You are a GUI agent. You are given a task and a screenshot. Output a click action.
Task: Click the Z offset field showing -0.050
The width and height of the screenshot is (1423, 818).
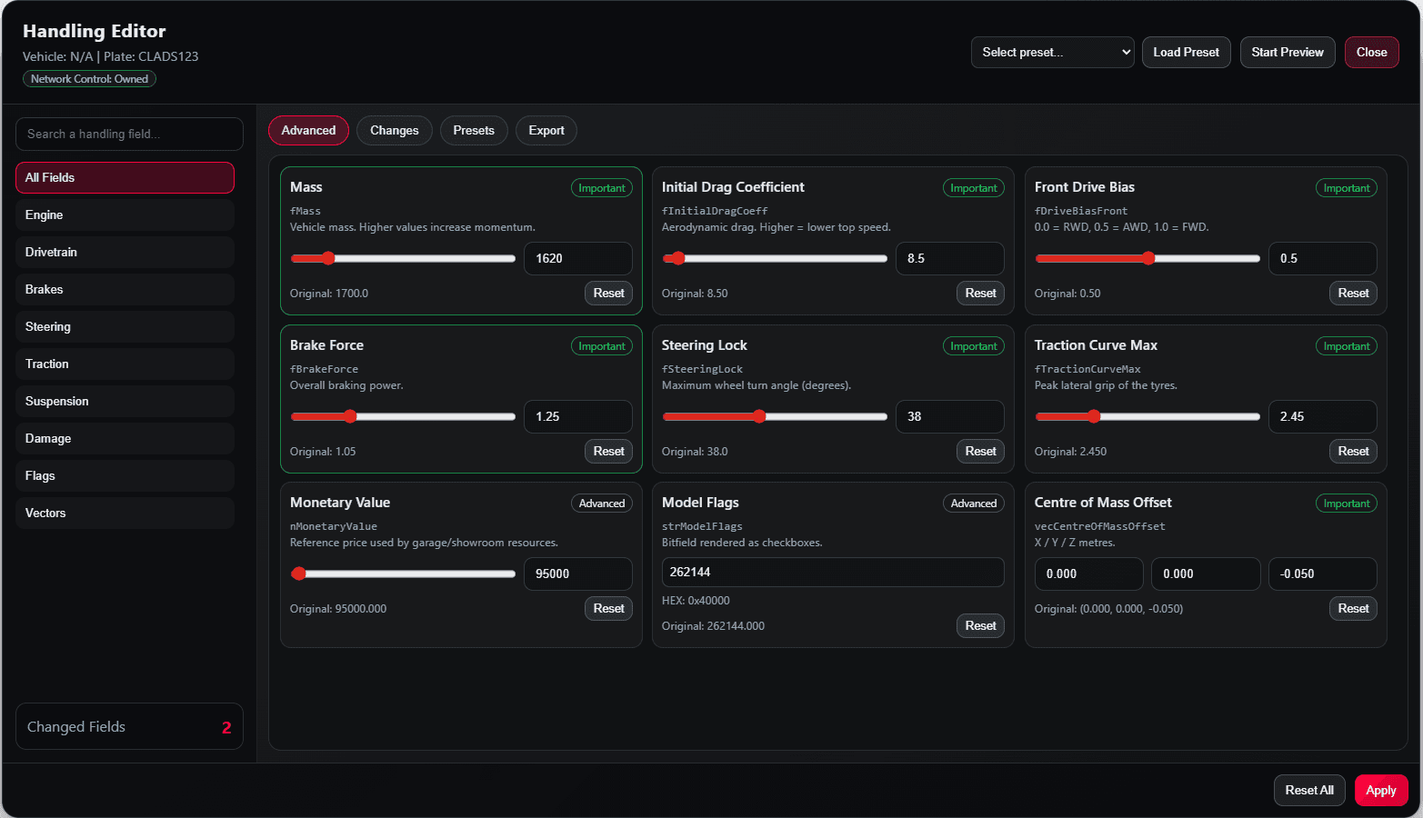[x=1322, y=574]
